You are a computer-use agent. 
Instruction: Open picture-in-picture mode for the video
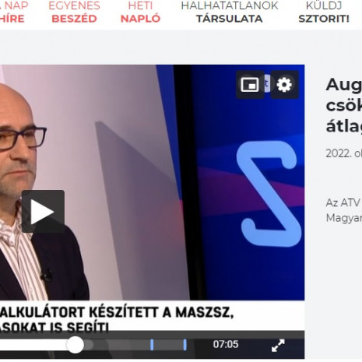(x=250, y=85)
